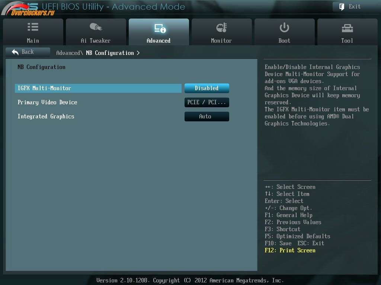
Task: Click the Back arrow icon
Action: (15, 52)
